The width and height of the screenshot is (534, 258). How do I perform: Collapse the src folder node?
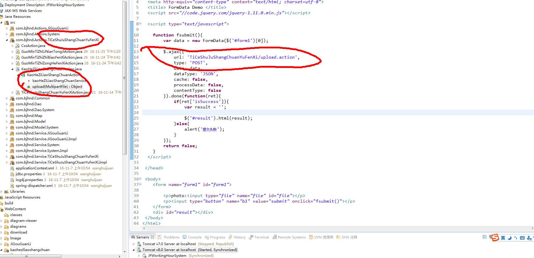(x=1, y=22)
